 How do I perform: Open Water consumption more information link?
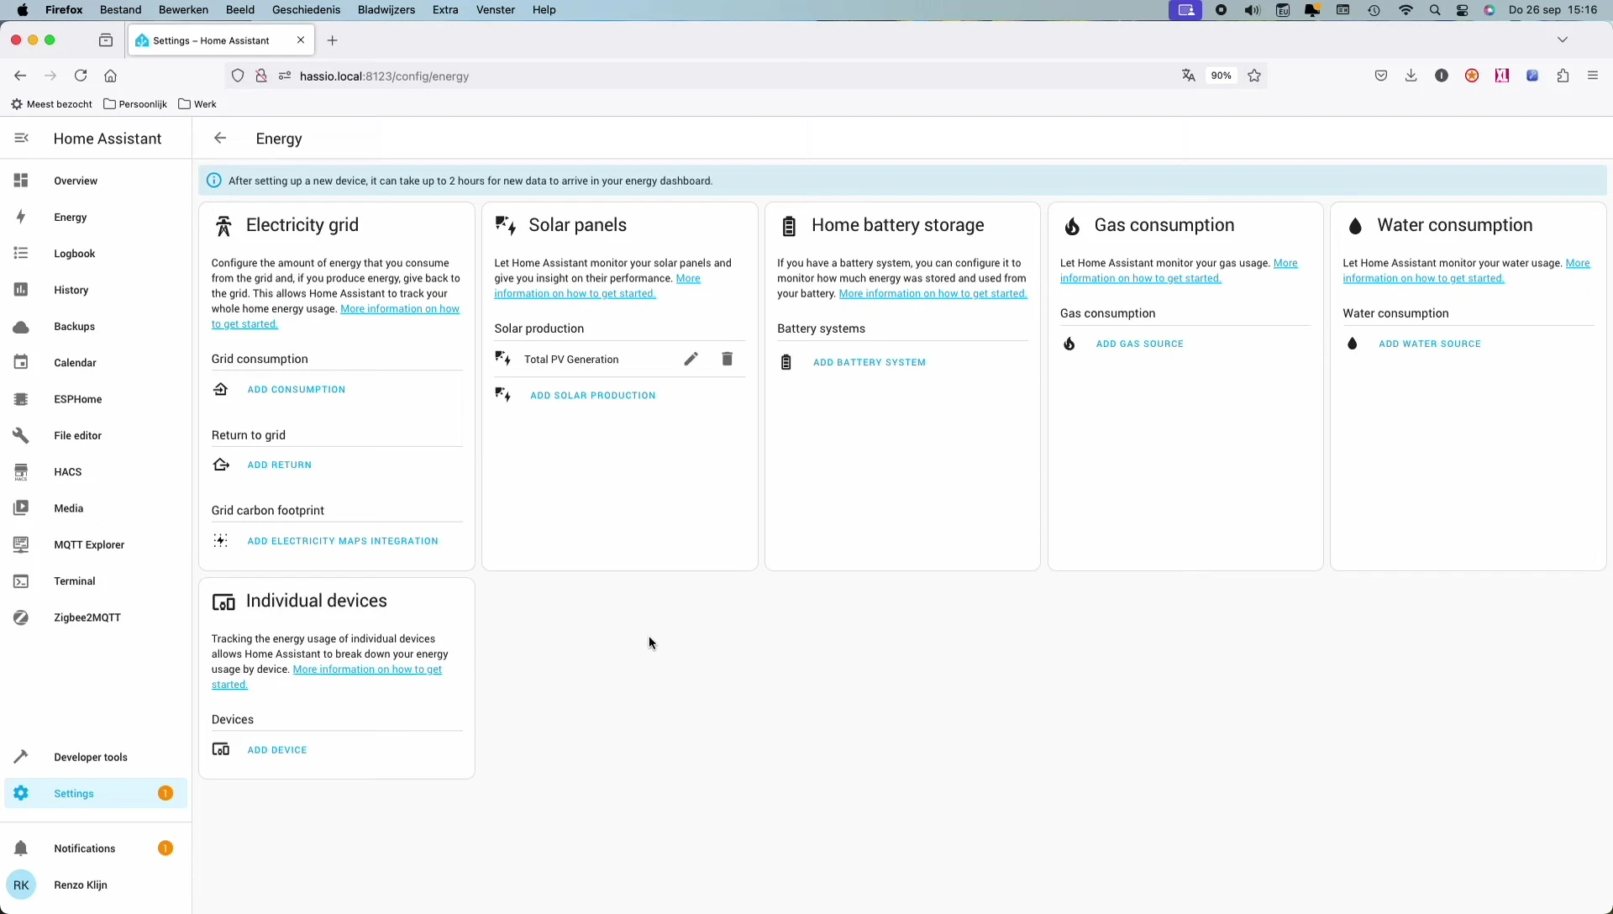pyautogui.click(x=1423, y=279)
